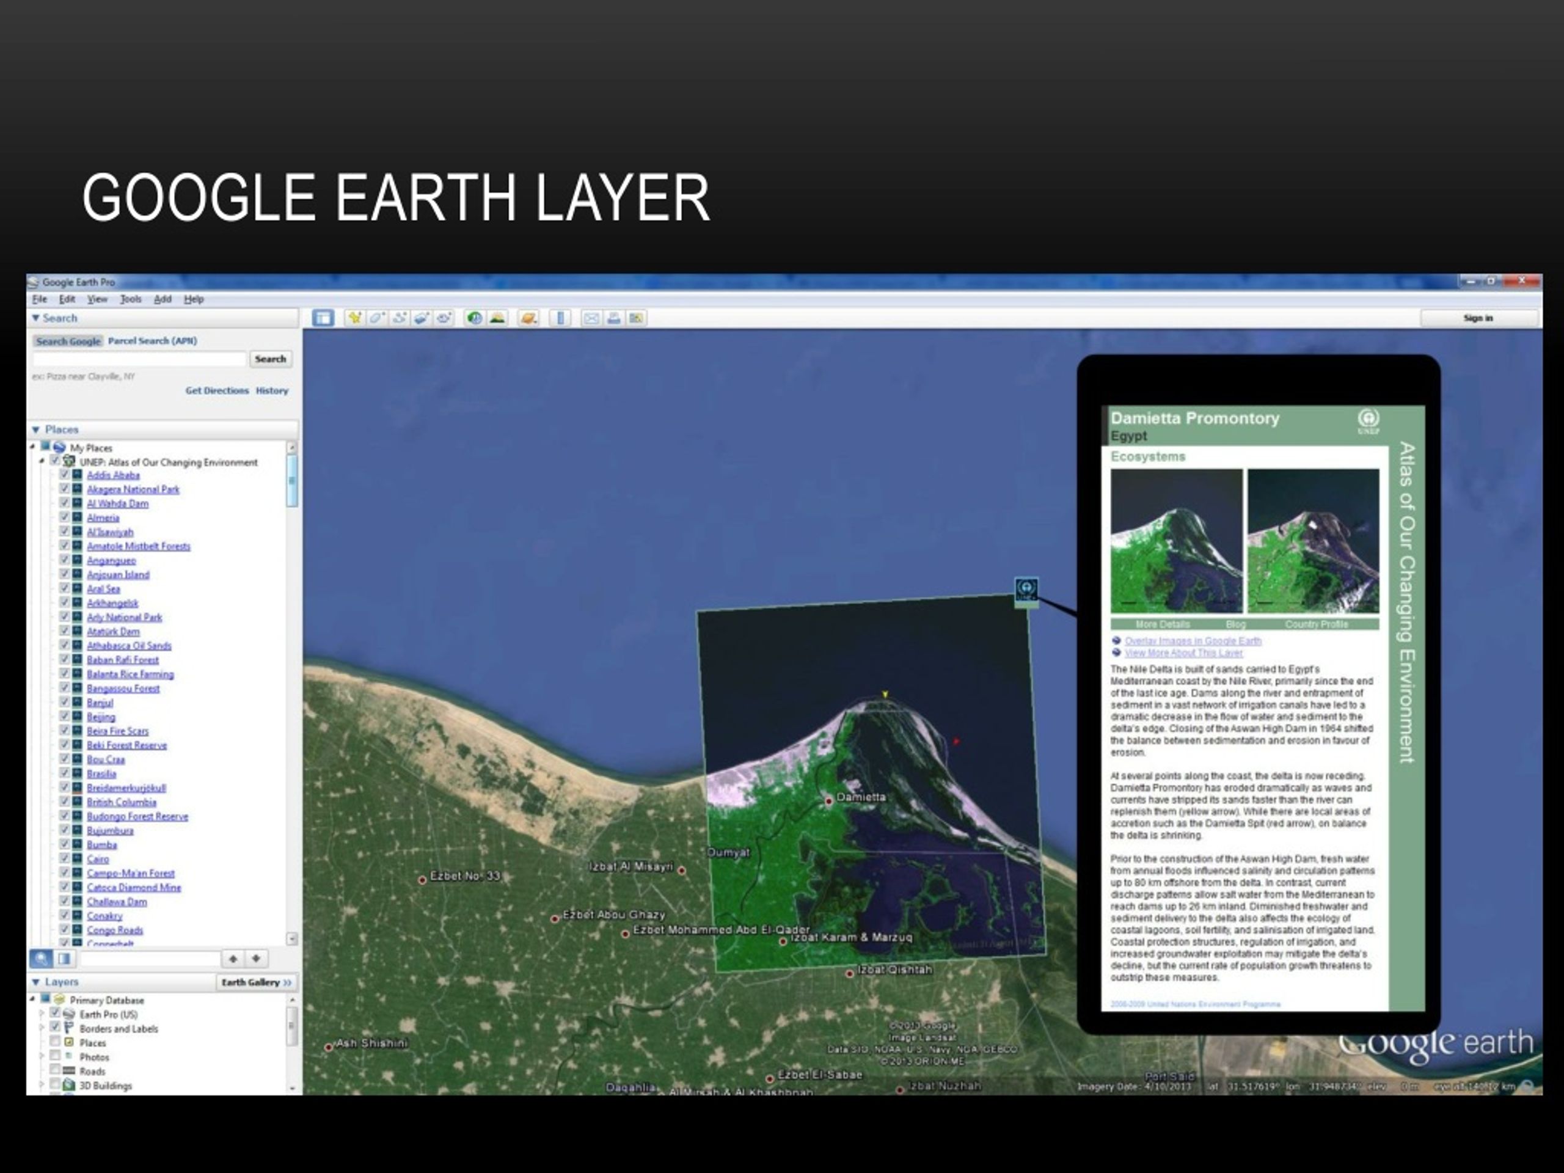1564x1173 pixels.
Task: Open the File menu
Action: pos(40,299)
